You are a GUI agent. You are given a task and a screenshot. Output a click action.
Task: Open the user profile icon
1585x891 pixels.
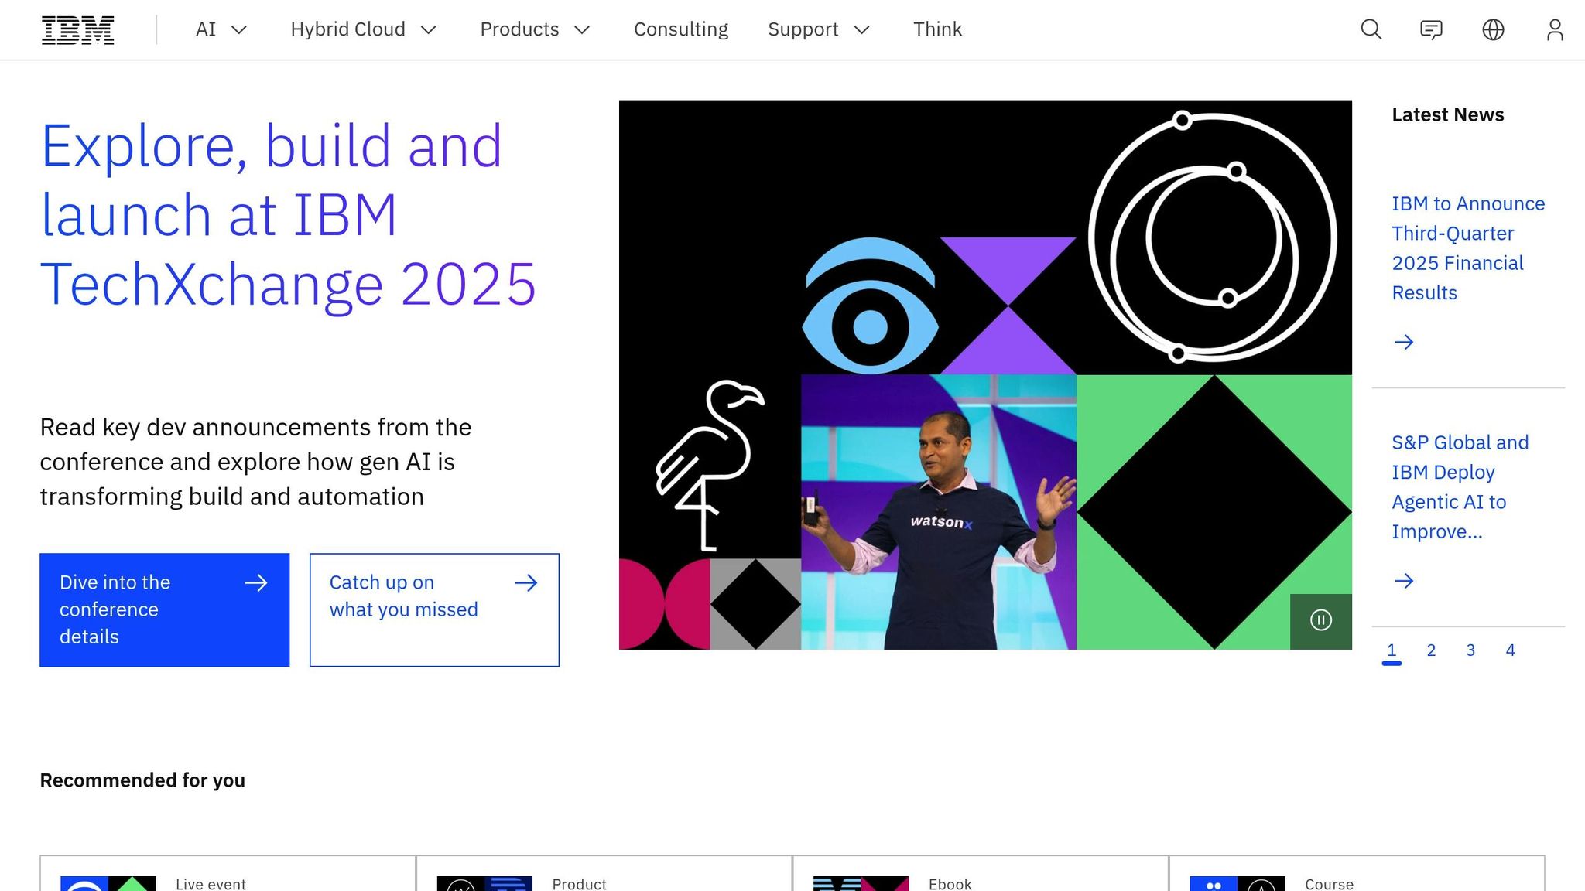(1554, 29)
